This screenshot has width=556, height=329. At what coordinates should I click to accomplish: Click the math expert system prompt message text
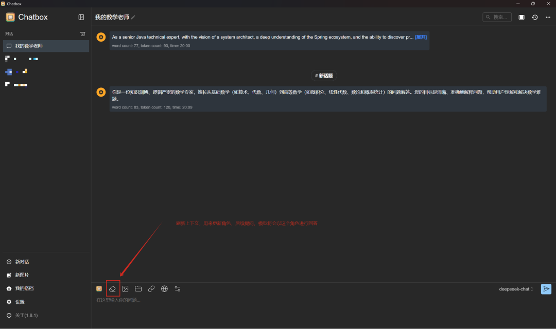[x=326, y=95]
